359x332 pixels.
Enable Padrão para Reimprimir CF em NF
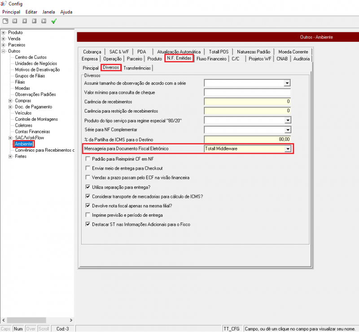pos(88,159)
